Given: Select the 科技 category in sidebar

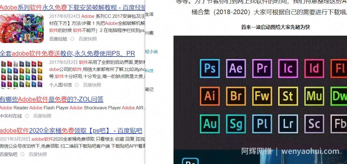Looking at the screenshot, I should 150,71.
